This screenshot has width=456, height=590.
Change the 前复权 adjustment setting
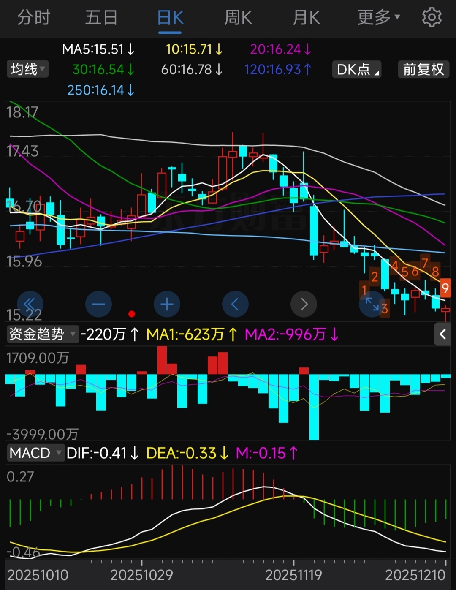tap(423, 69)
